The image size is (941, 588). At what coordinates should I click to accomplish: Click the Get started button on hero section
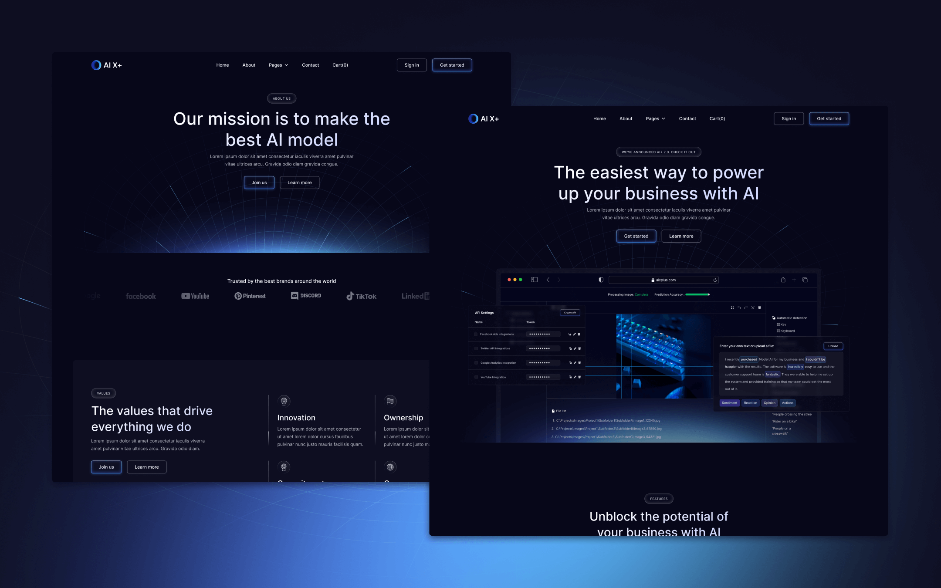tap(636, 236)
